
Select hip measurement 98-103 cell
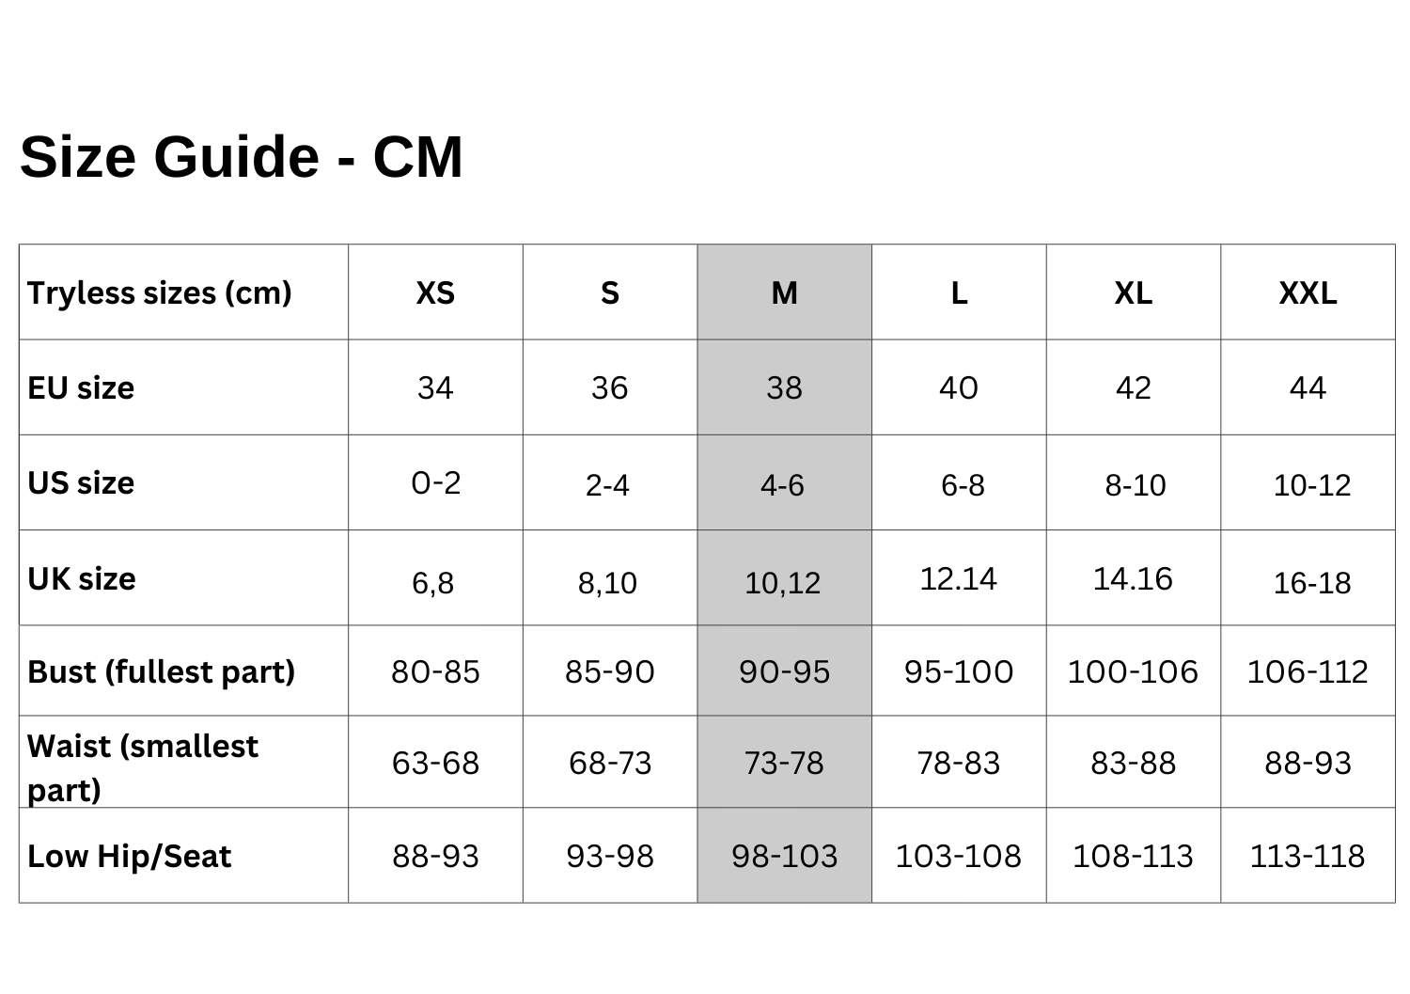click(784, 857)
